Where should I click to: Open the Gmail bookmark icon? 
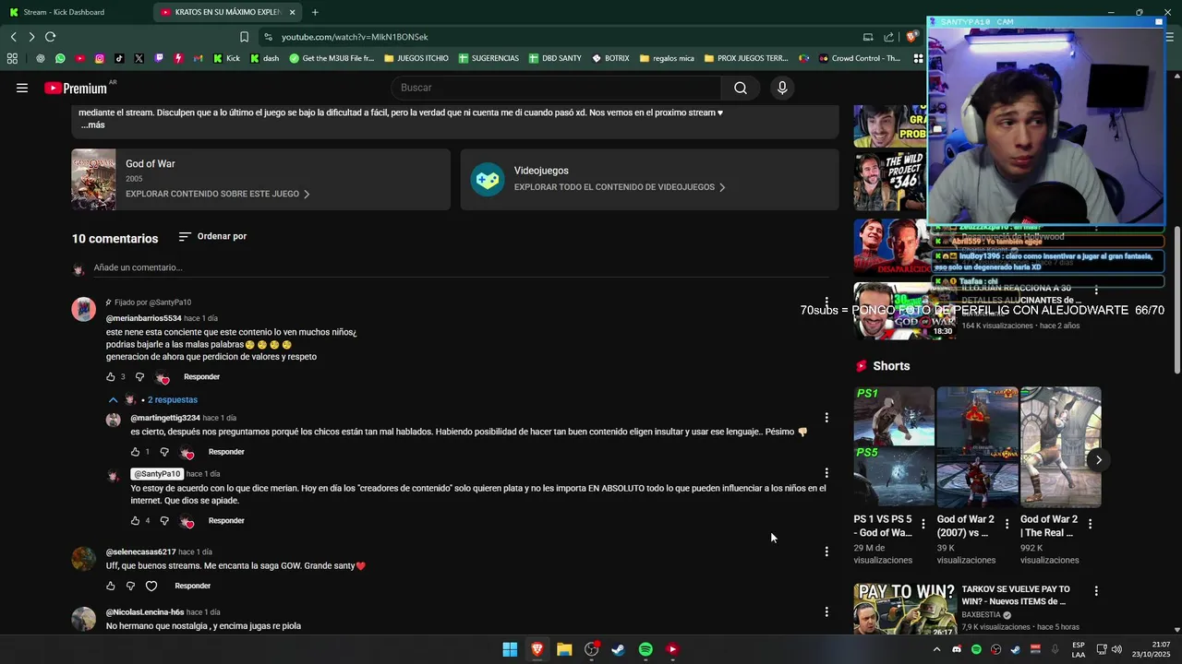(x=198, y=58)
